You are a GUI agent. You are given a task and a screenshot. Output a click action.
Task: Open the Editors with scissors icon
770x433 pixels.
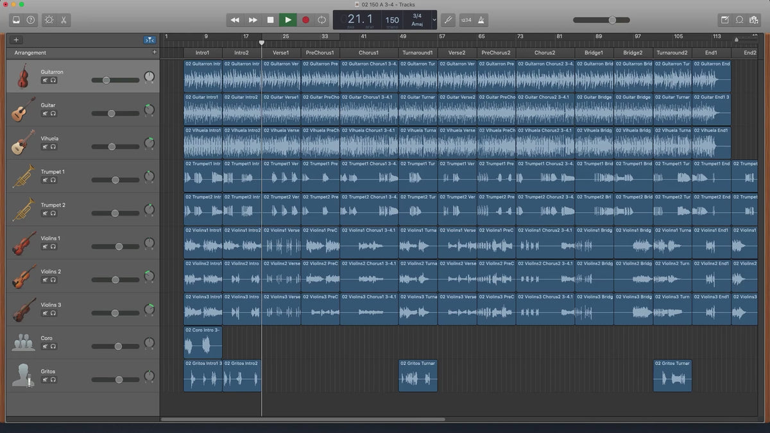(x=64, y=20)
